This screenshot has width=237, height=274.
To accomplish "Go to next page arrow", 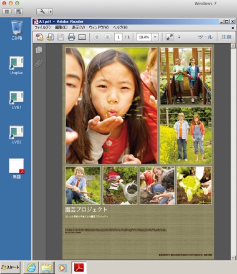I will 107,37.
